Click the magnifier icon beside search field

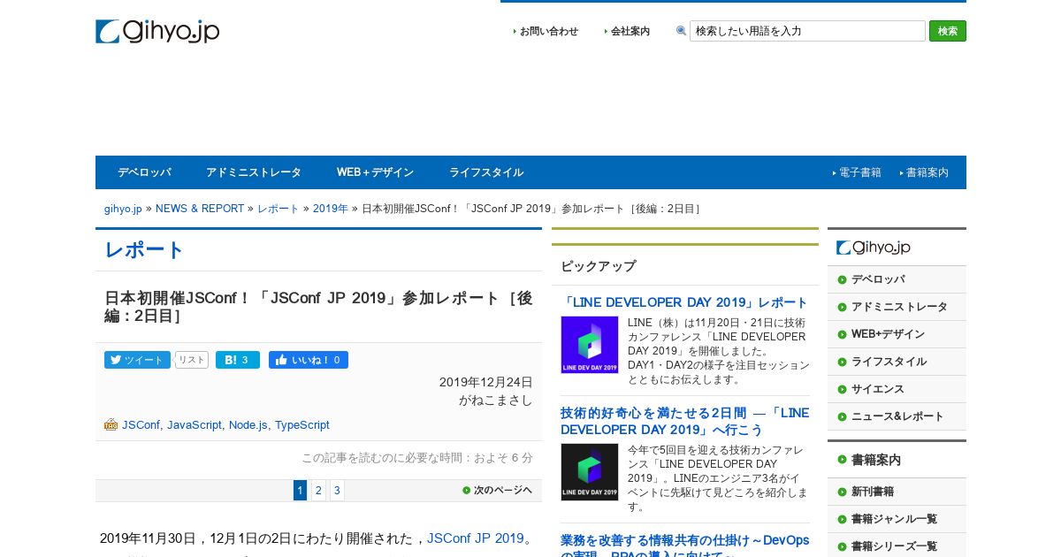pyautogui.click(x=681, y=31)
